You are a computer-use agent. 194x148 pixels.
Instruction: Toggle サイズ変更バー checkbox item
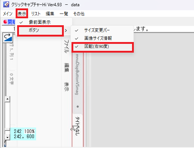(102, 30)
